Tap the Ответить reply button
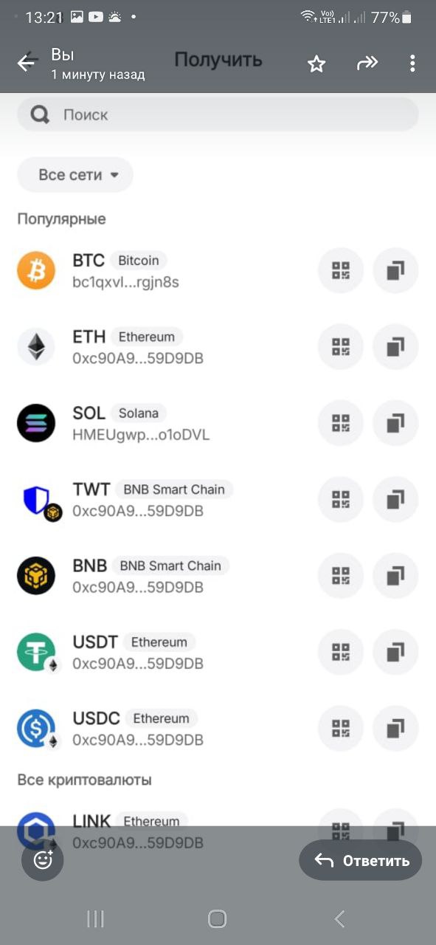This screenshot has height=945, width=436. click(360, 860)
